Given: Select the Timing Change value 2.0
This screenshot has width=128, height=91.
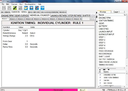Looking at the screenshot, I should click(26, 36).
